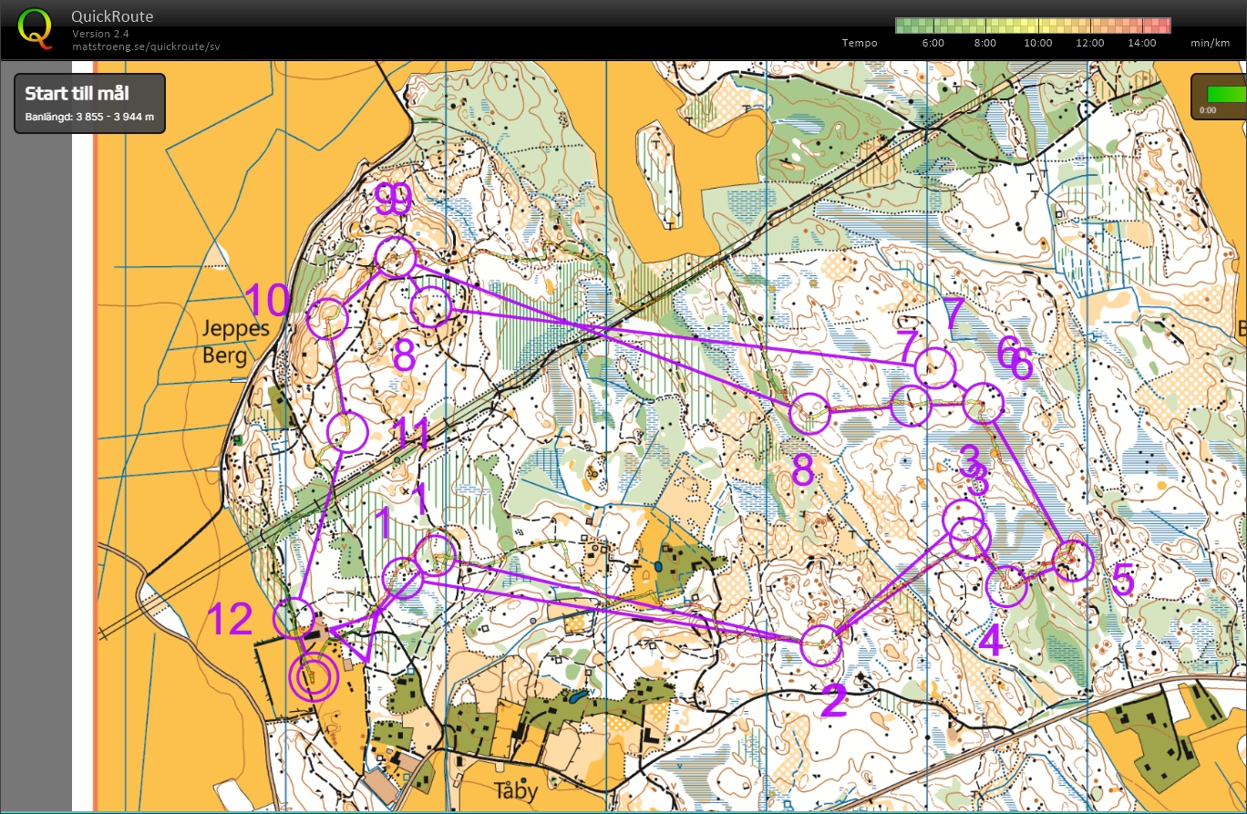The width and height of the screenshot is (1247, 814).
Task: Click the Tempo label
Action: (x=860, y=43)
